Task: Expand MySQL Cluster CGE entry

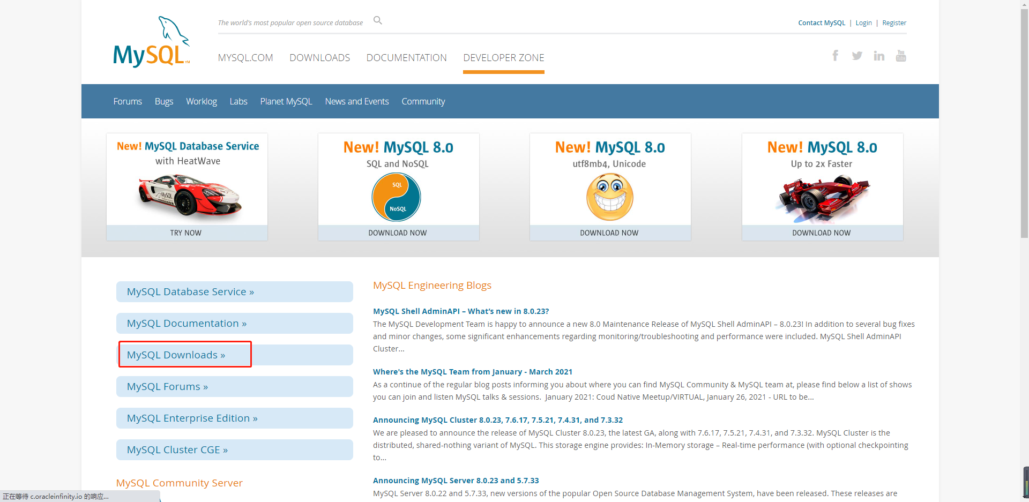Action: click(177, 449)
